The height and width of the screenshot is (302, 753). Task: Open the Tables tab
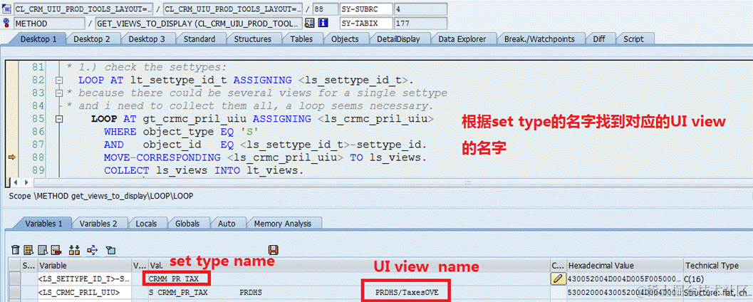tap(301, 39)
